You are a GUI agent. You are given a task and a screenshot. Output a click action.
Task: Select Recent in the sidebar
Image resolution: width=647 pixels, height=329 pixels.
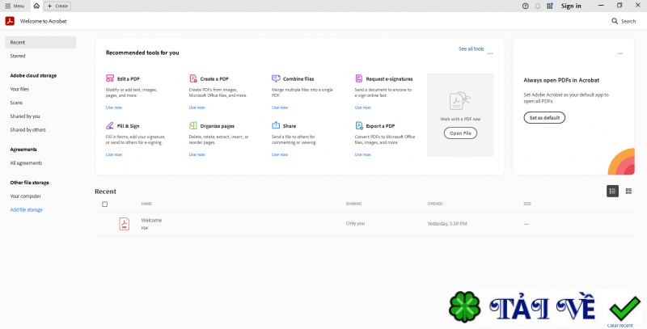tap(40, 43)
